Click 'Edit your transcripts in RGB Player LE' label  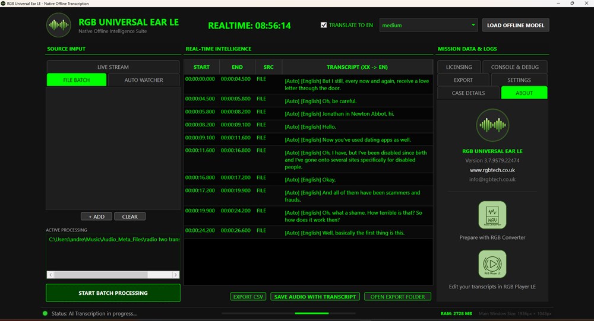click(492, 287)
